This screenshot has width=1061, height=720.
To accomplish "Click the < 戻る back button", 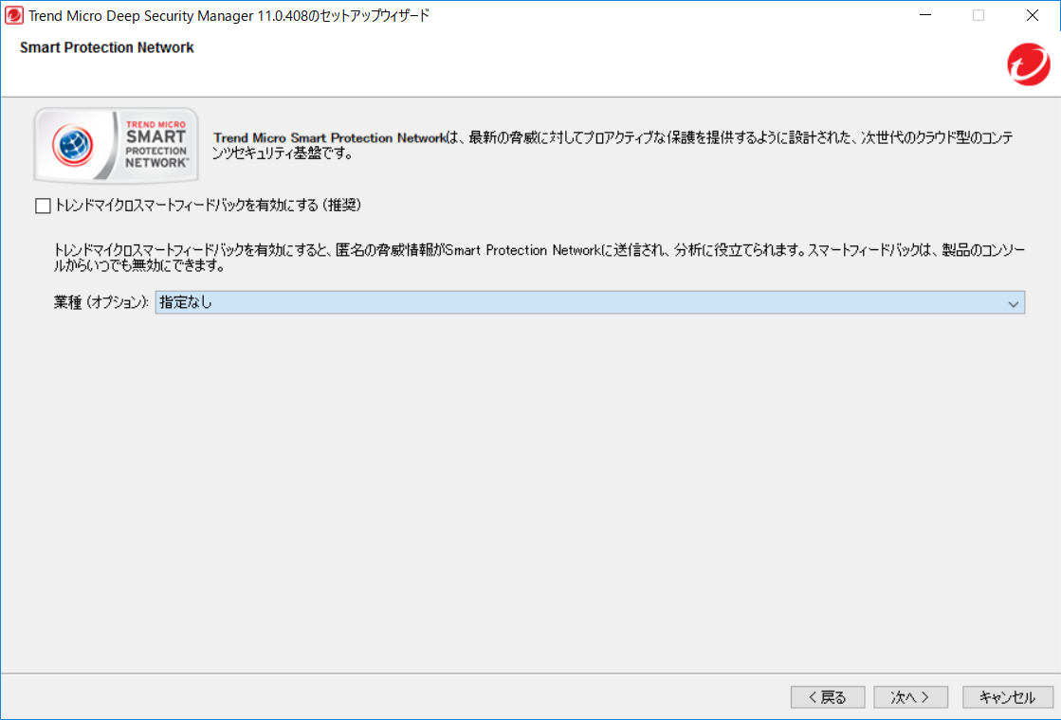I will (x=828, y=697).
